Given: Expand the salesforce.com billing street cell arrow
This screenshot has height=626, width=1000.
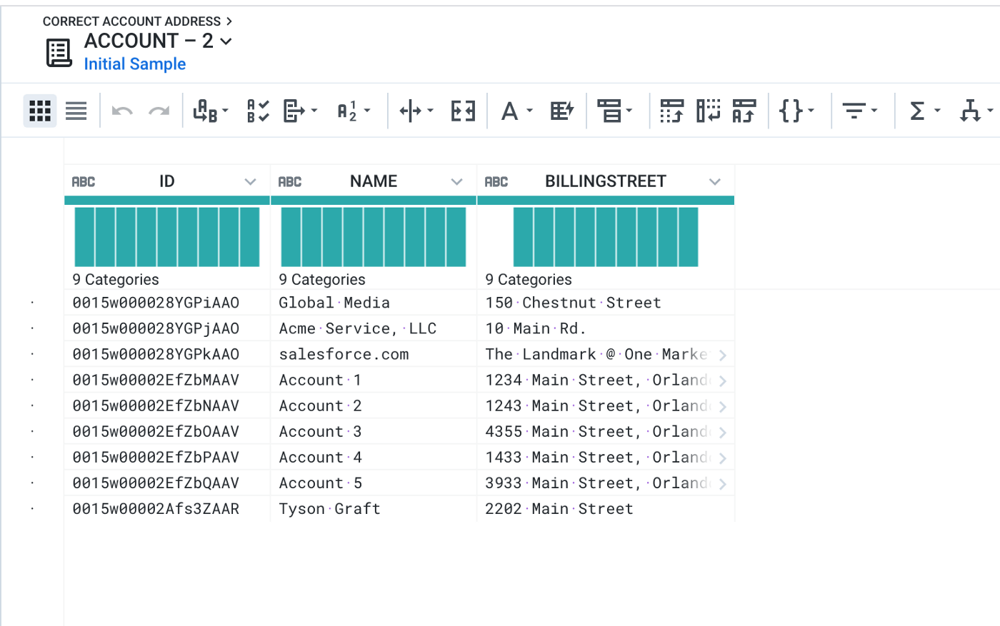Looking at the screenshot, I should point(723,355).
